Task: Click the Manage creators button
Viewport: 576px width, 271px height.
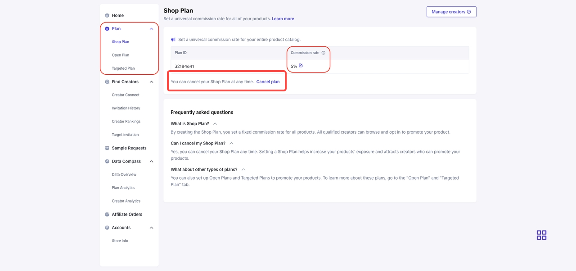Action: pyautogui.click(x=451, y=12)
